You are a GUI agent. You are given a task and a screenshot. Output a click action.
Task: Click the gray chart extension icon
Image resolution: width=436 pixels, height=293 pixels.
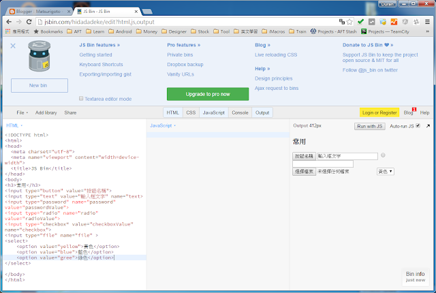(372, 22)
